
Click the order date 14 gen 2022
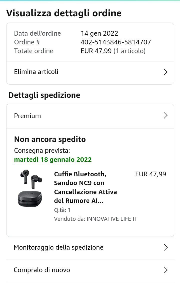[99, 33]
